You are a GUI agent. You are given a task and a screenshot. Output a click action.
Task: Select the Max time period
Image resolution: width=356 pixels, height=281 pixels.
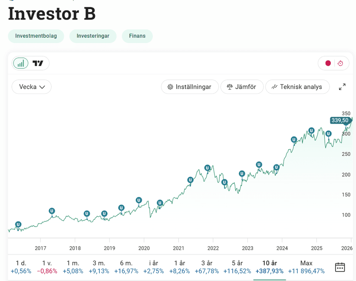pyautogui.click(x=306, y=267)
